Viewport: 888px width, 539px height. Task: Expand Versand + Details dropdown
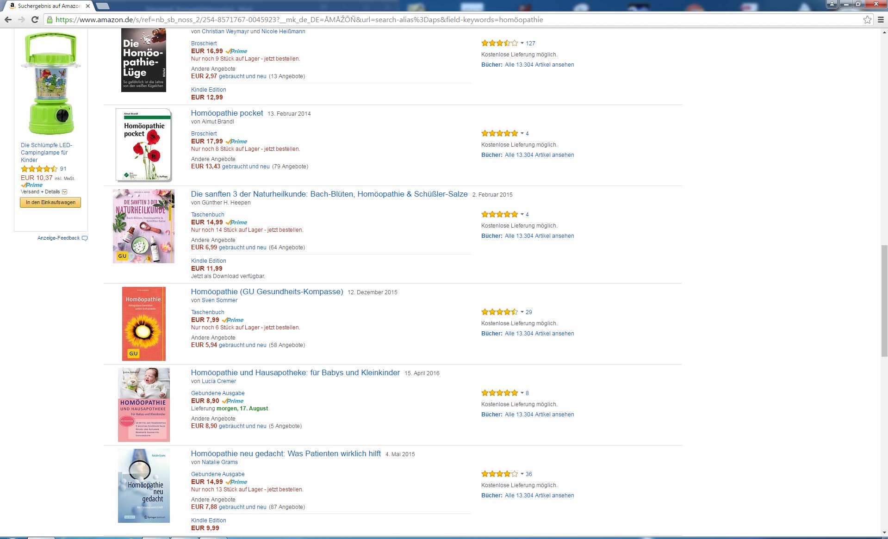(x=64, y=192)
